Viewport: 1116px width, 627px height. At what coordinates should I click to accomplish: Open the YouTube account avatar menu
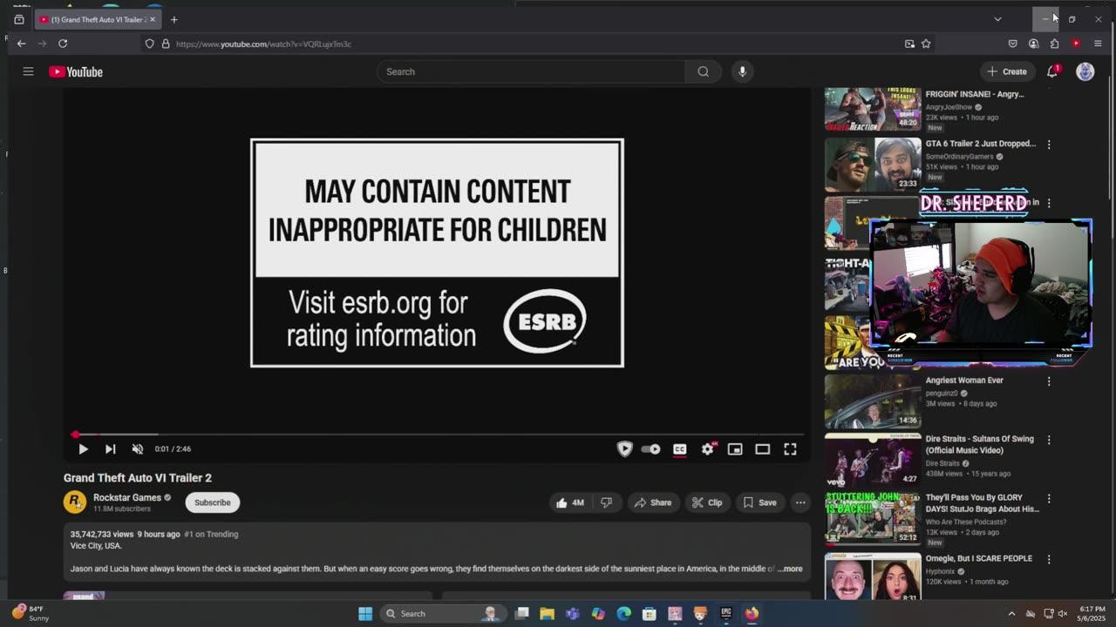coord(1085,71)
